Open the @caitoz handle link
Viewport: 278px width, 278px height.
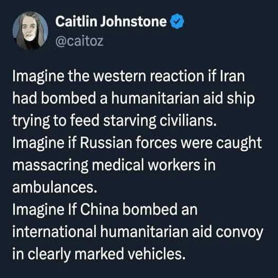click(x=79, y=41)
